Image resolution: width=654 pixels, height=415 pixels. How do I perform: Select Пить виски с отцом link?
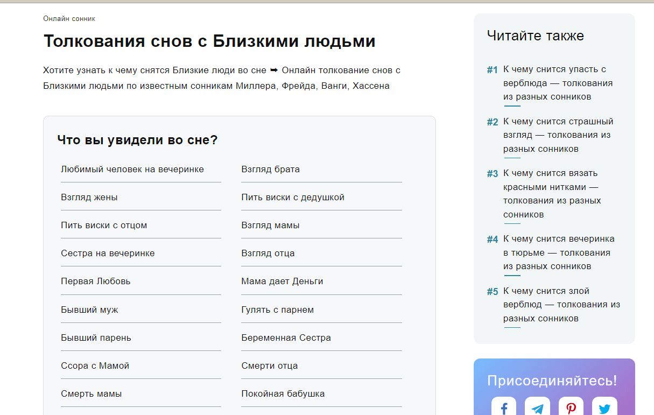click(104, 225)
